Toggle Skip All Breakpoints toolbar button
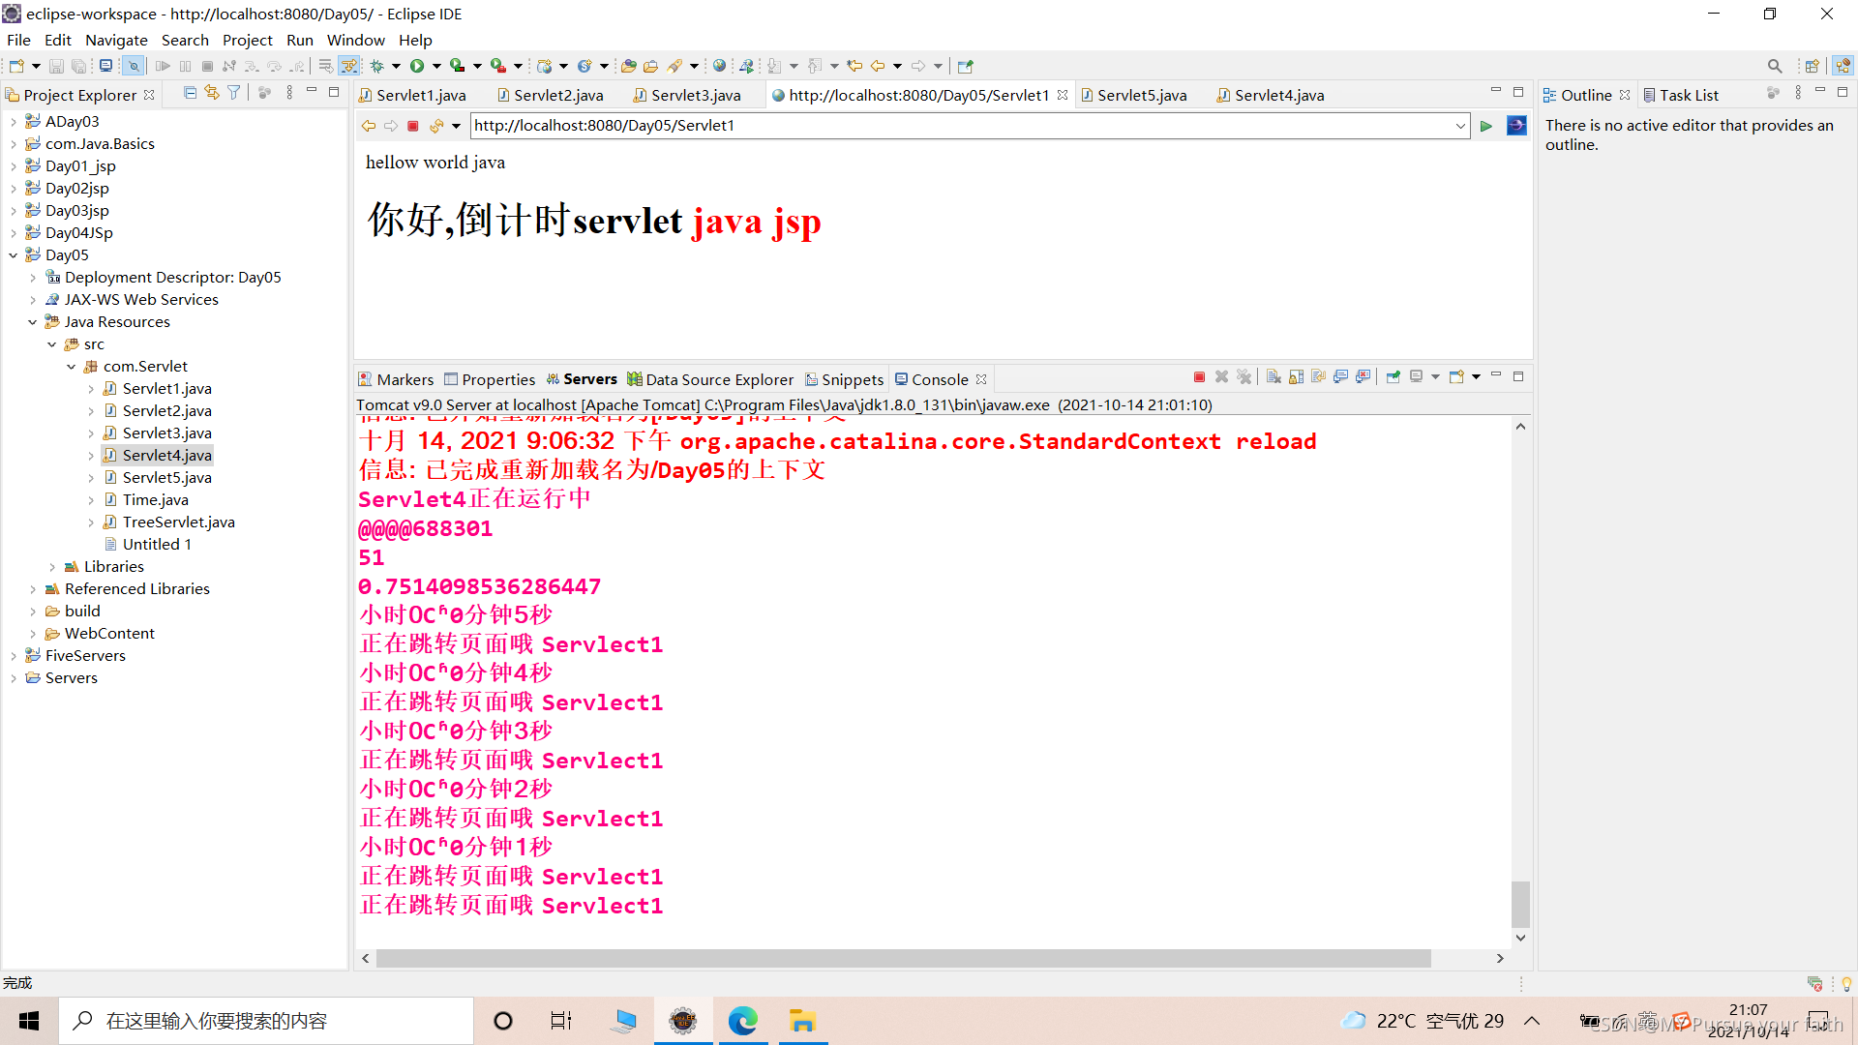 [x=133, y=66]
